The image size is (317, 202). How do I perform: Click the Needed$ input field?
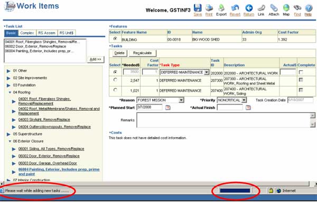(x=131, y=72)
